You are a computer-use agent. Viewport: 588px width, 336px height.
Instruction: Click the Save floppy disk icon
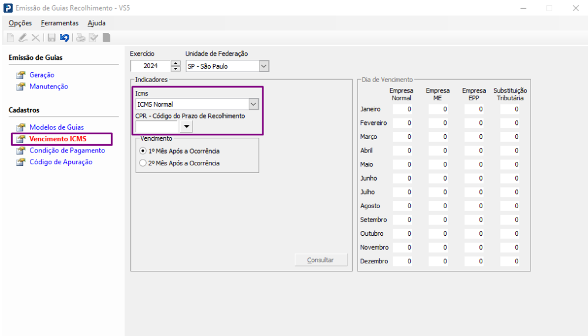click(x=52, y=38)
